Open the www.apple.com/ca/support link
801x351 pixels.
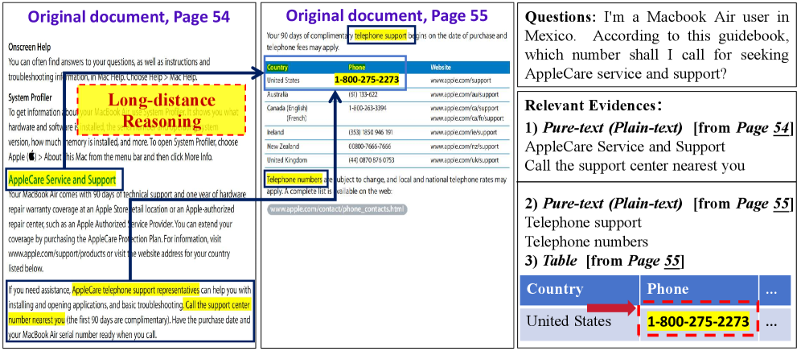(464, 109)
